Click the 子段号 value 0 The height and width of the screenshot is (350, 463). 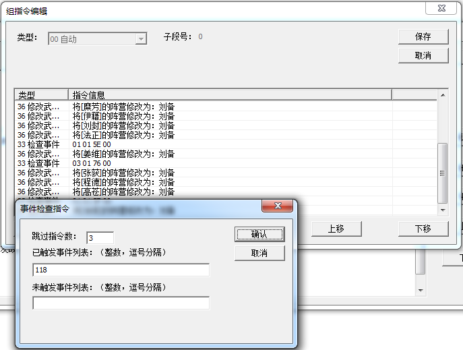click(x=200, y=36)
